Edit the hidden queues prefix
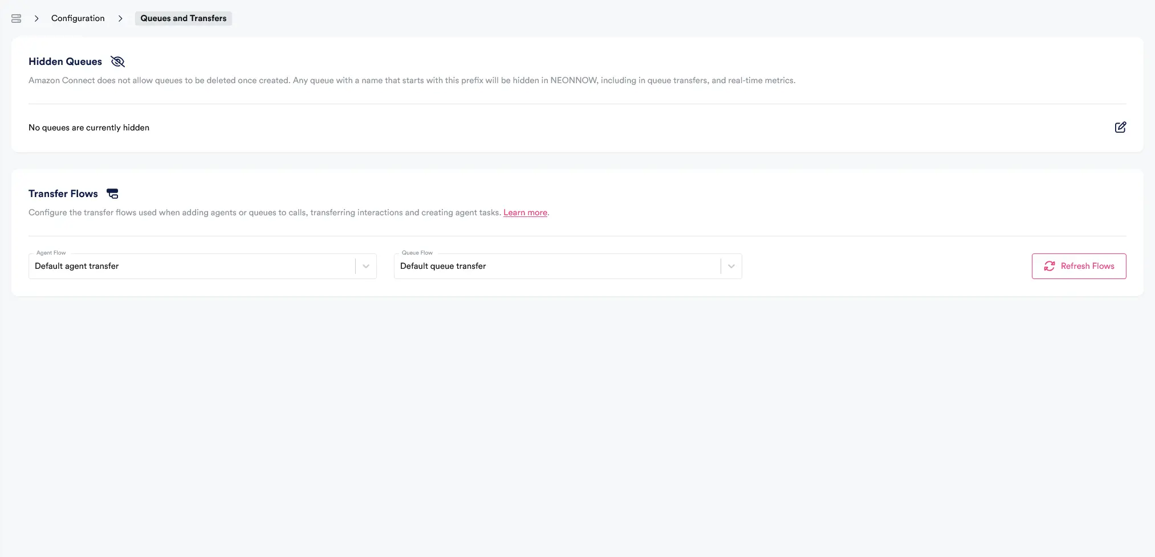The height and width of the screenshot is (557, 1155). [x=1120, y=127]
